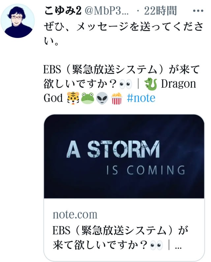Open こゆみ2's profile avatar
This screenshot has height=262, width=211.
(x=17, y=21)
